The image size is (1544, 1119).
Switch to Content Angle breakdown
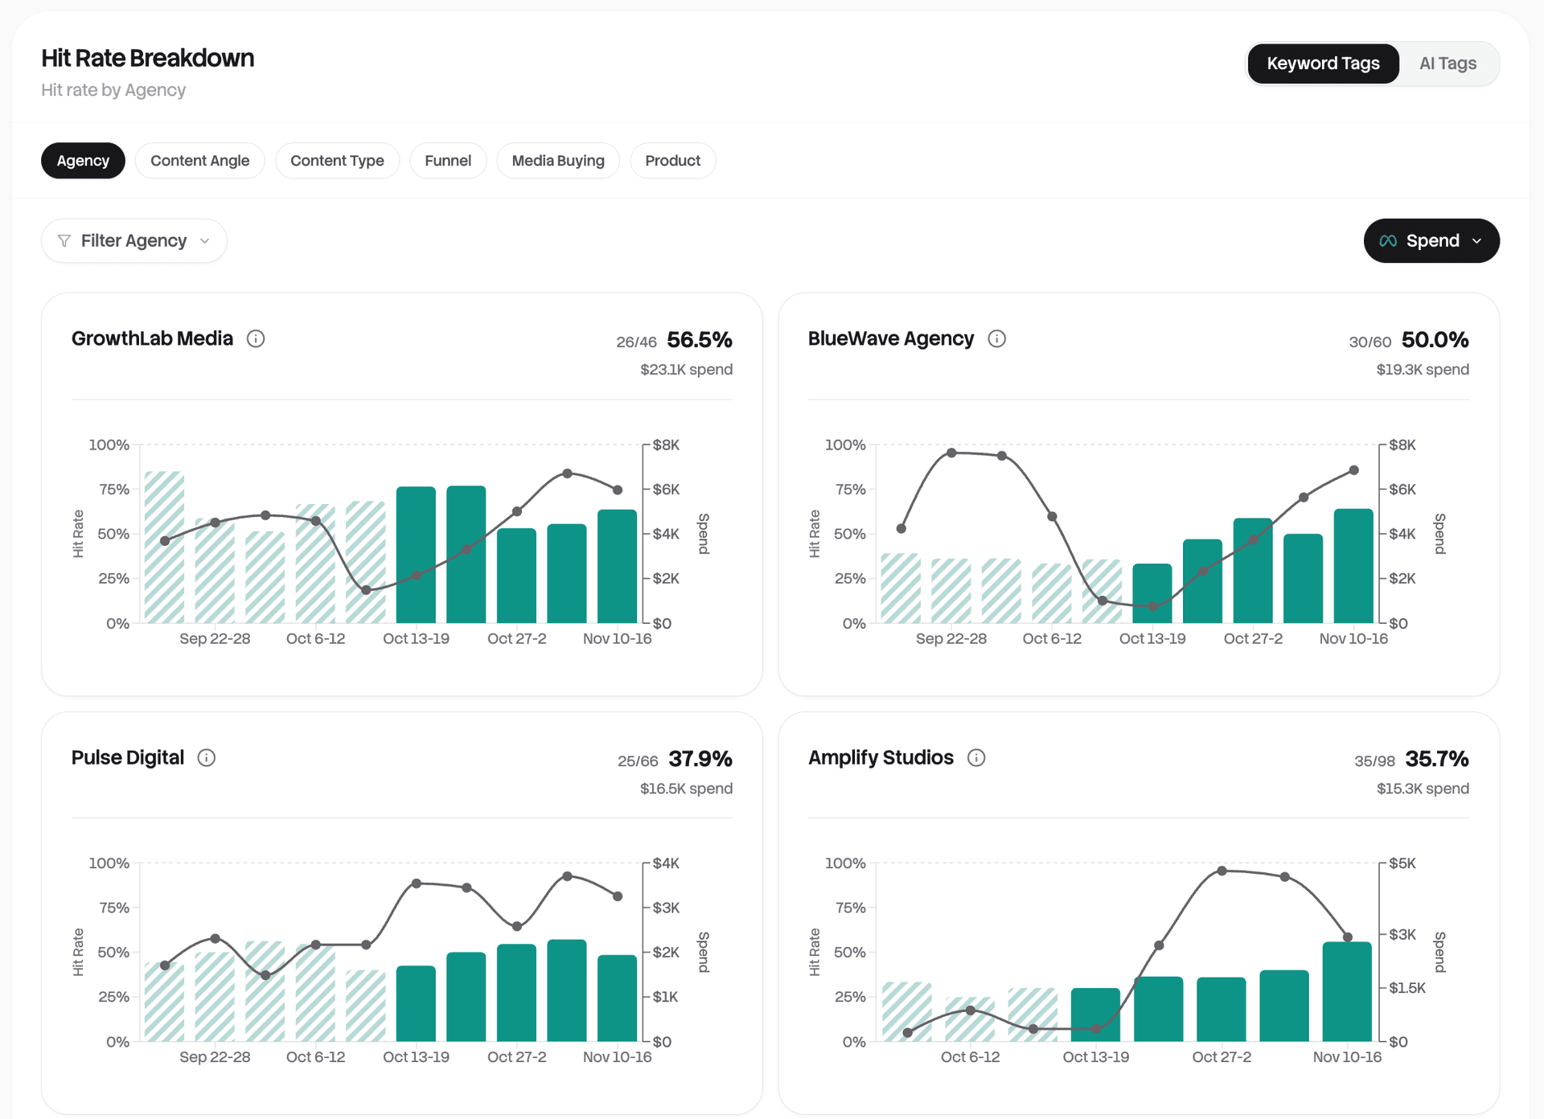[x=199, y=160]
